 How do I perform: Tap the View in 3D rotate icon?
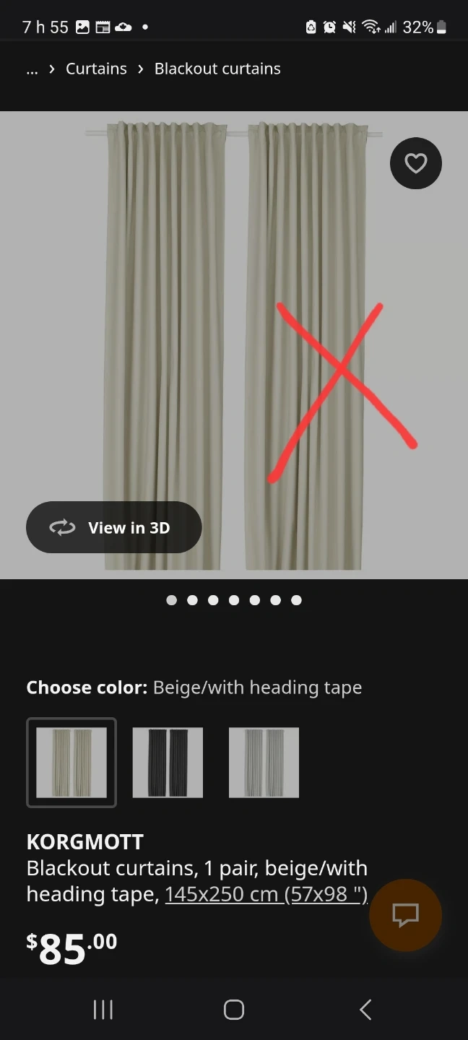[62, 528]
